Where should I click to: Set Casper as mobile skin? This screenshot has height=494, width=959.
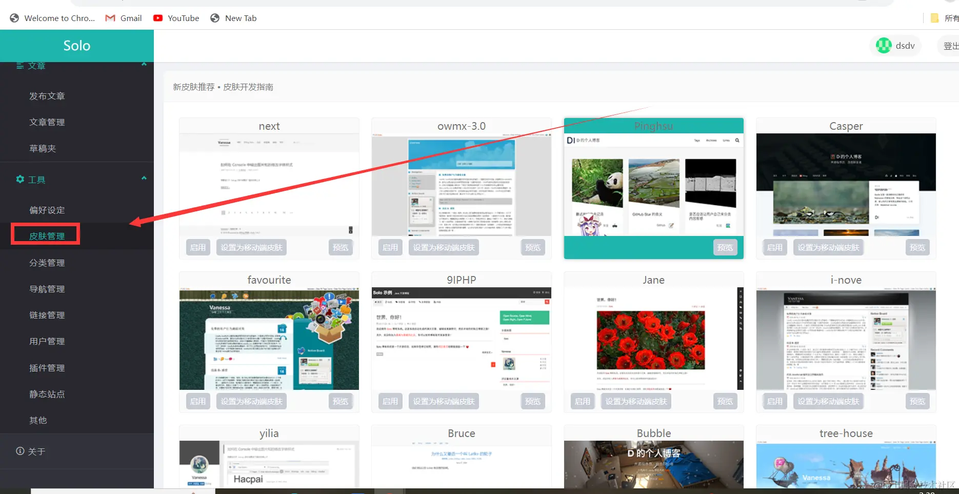828,247
